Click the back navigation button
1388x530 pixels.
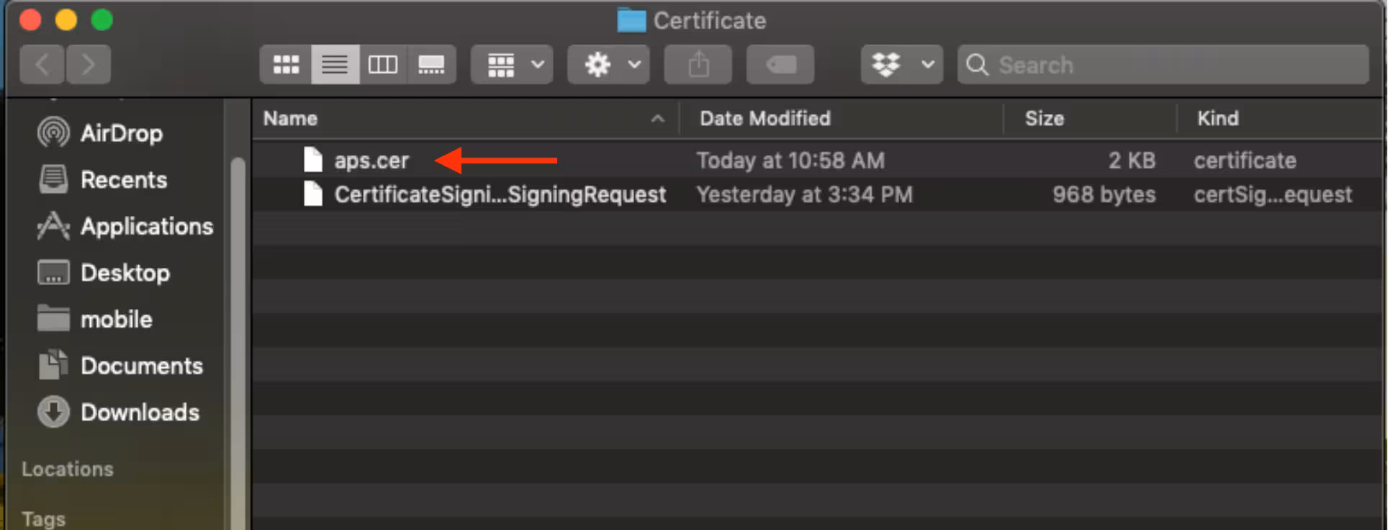(41, 64)
